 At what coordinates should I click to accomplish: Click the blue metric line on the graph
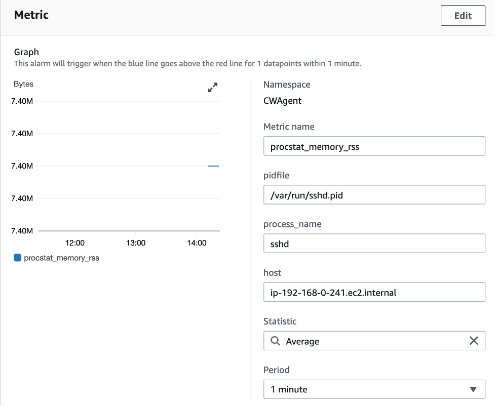pos(212,165)
